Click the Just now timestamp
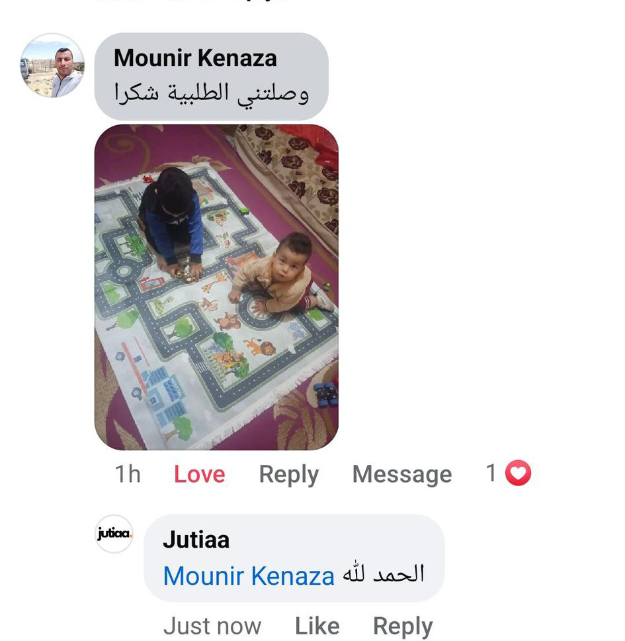Screen dimensions: 625x641 [212, 626]
